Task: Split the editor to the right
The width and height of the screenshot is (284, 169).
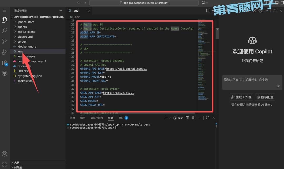Action: point(208,11)
